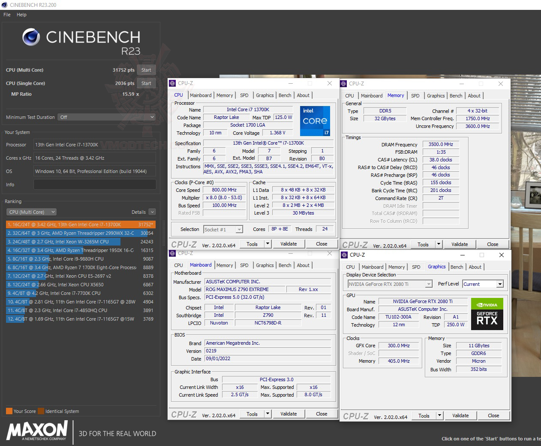This screenshot has height=446, width=541.
Task: Click the BIOS version 0219 field
Action: 267,351
